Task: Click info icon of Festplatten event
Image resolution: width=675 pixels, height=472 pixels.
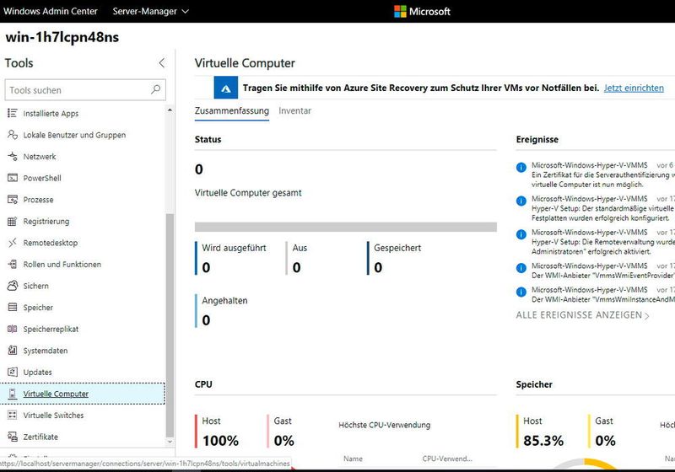Action: click(521, 201)
